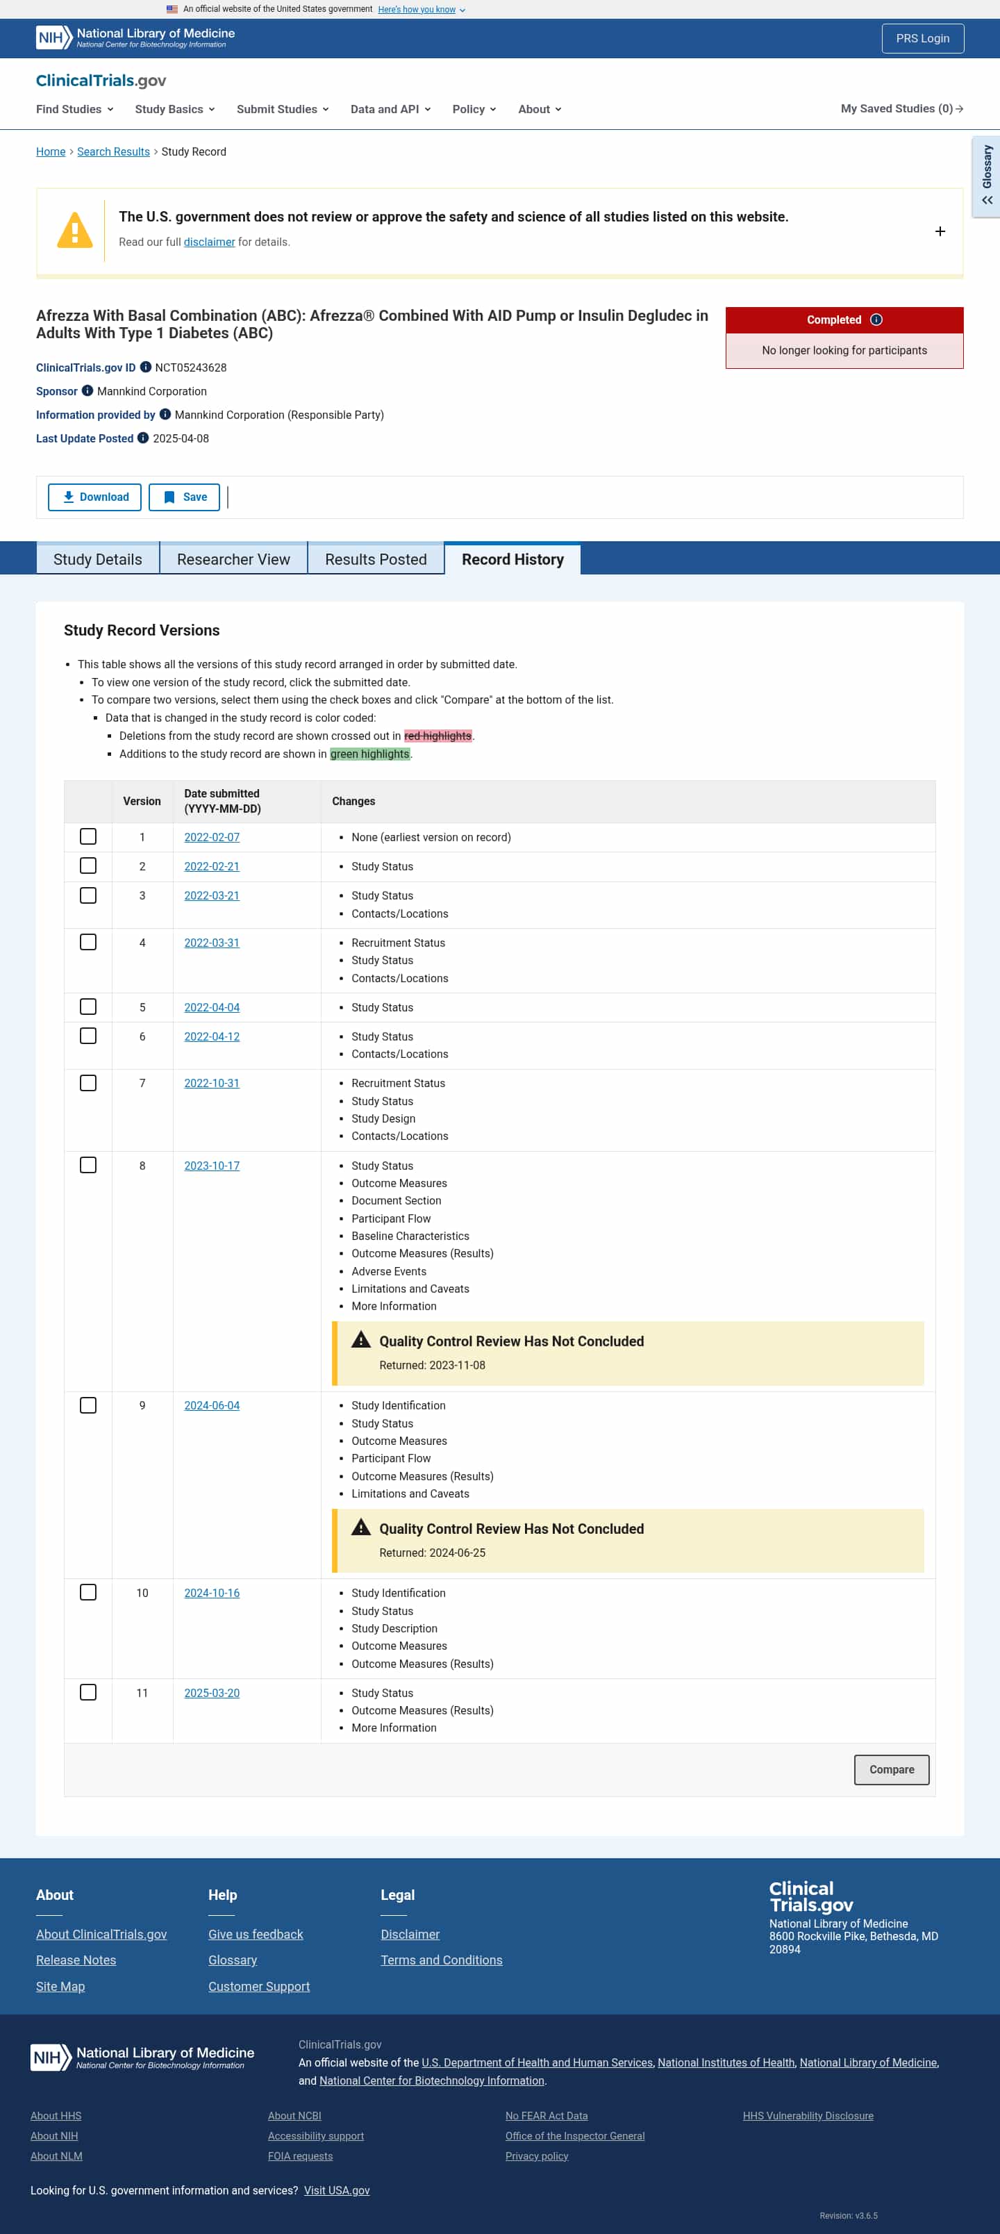Screen dimensions: 1000x2234
Task: Click the NCT05243628 study ID text
Action: coord(191,367)
